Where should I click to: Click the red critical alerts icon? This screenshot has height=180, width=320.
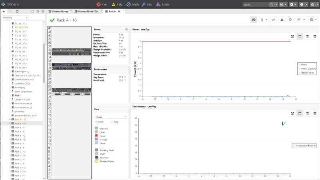click(x=99, y=4)
